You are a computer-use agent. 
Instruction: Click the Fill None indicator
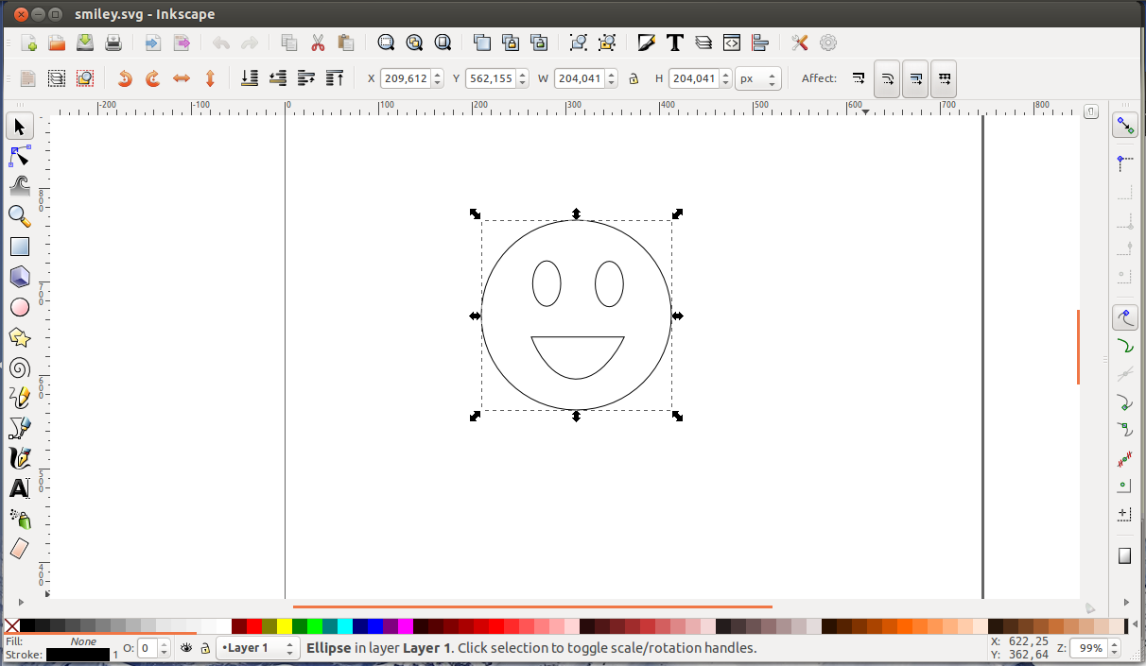coord(83,641)
